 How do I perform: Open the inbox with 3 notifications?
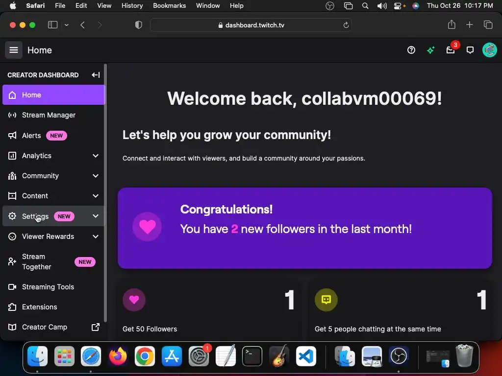[451, 50]
